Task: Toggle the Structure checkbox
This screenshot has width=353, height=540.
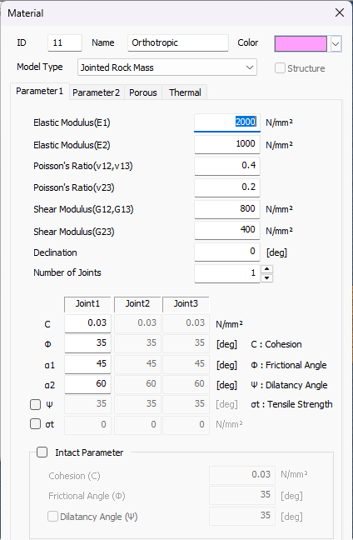Action: click(280, 67)
